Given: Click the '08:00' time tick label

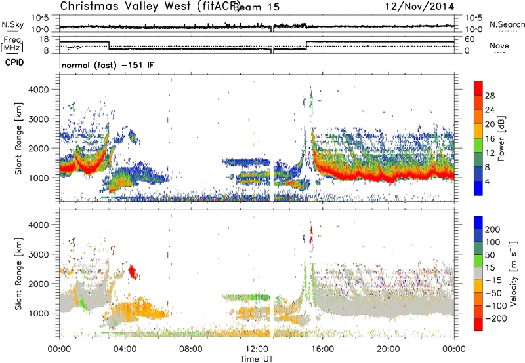Looking at the screenshot, I should click(191, 349).
